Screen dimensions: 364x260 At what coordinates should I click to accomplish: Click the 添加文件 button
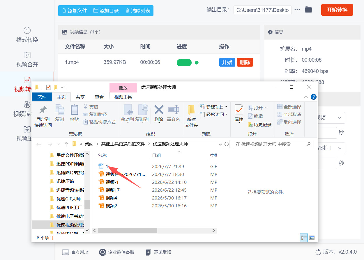click(75, 10)
